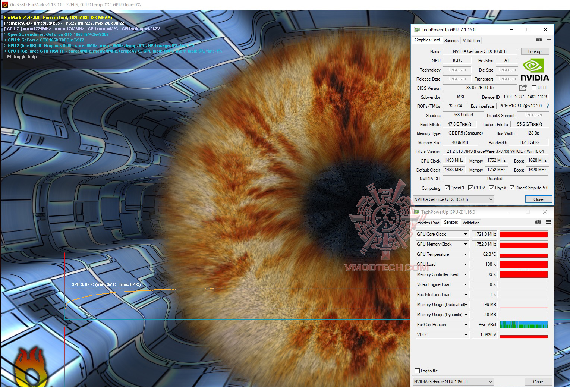Click the Driver Version field

[495, 151]
